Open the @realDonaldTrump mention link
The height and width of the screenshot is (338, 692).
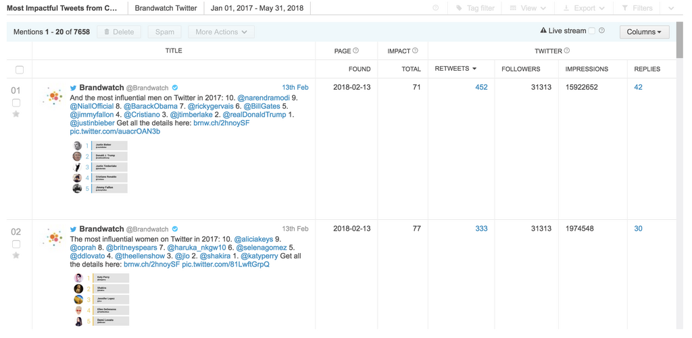click(x=254, y=115)
